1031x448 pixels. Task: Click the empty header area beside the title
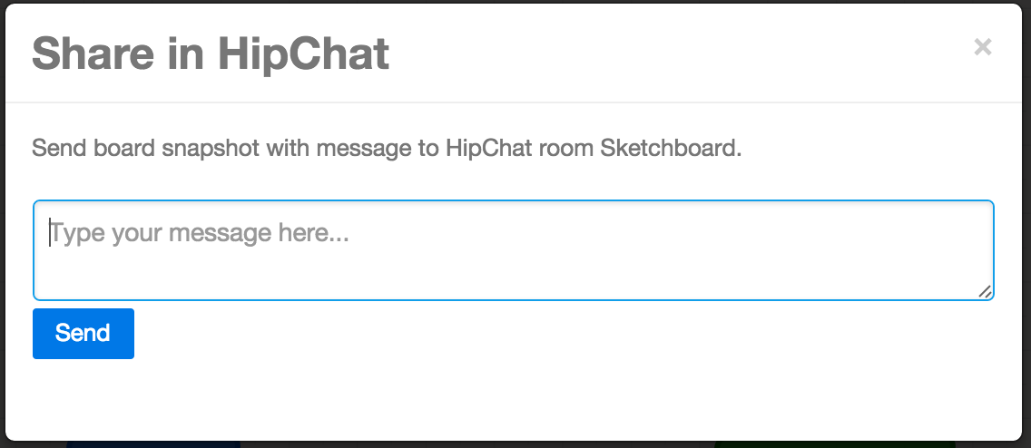pos(677,53)
